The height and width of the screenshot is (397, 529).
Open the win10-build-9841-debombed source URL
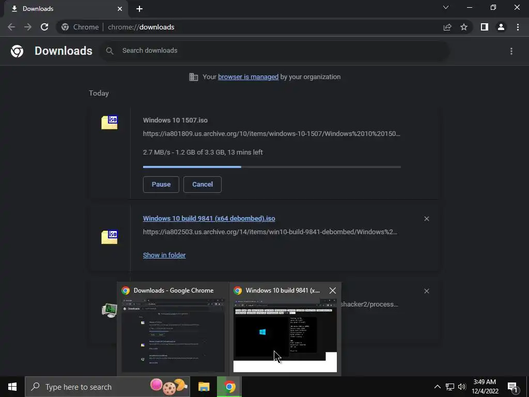(x=270, y=232)
